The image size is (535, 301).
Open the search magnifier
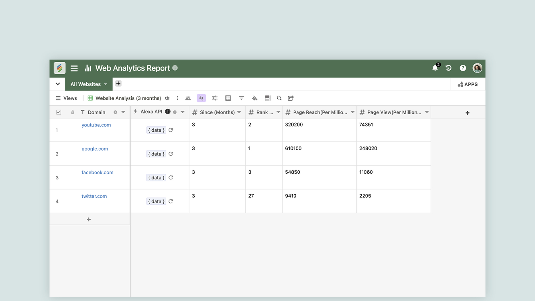coord(279,98)
